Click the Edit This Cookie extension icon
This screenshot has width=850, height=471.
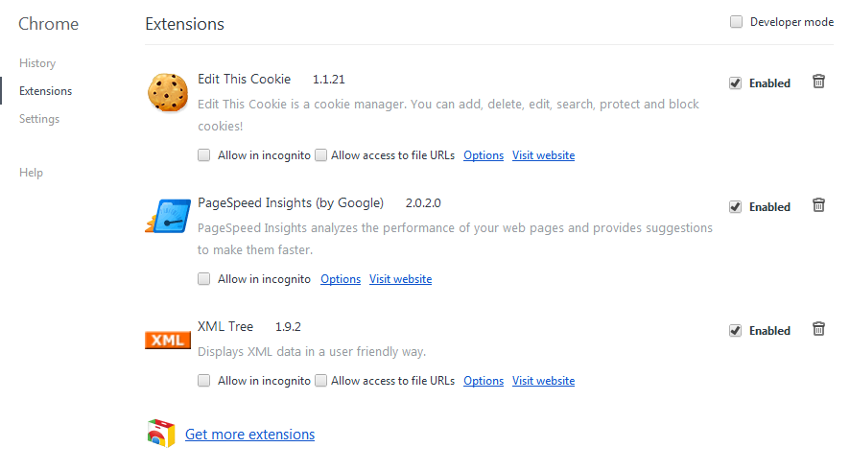point(168,91)
